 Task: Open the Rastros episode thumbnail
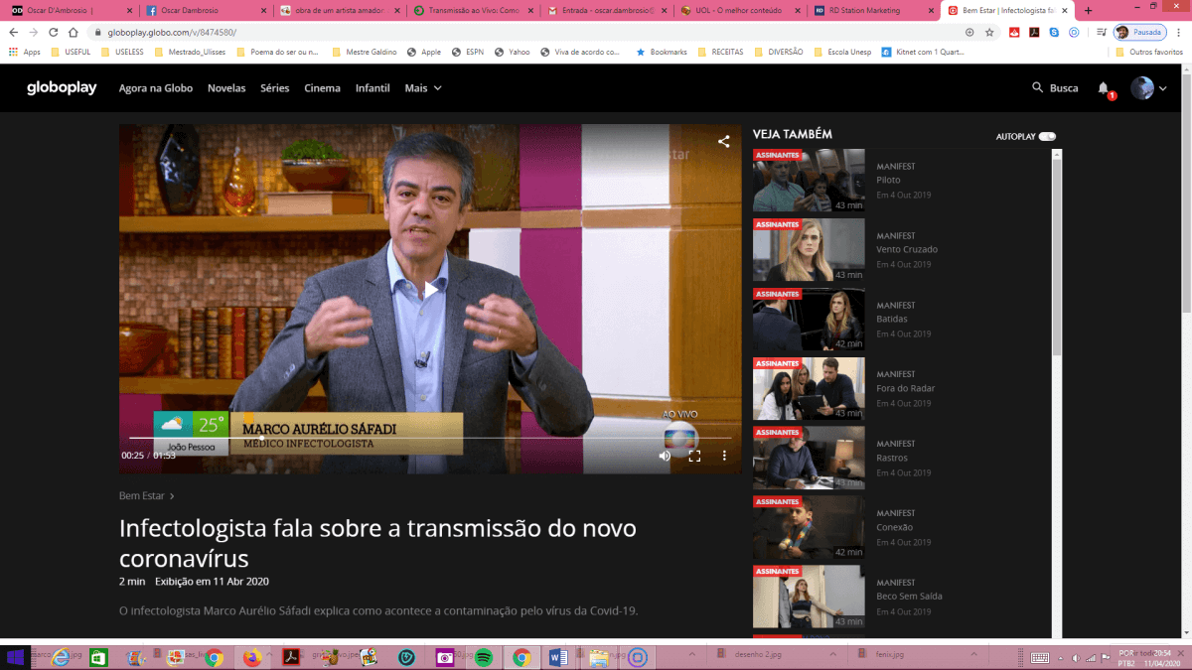pos(809,459)
